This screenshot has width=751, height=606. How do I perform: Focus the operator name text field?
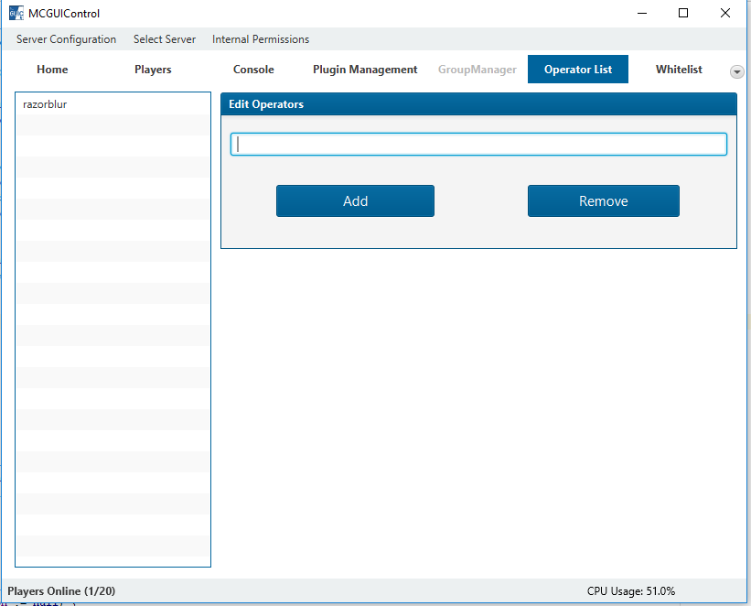click(x=478, y=145)
